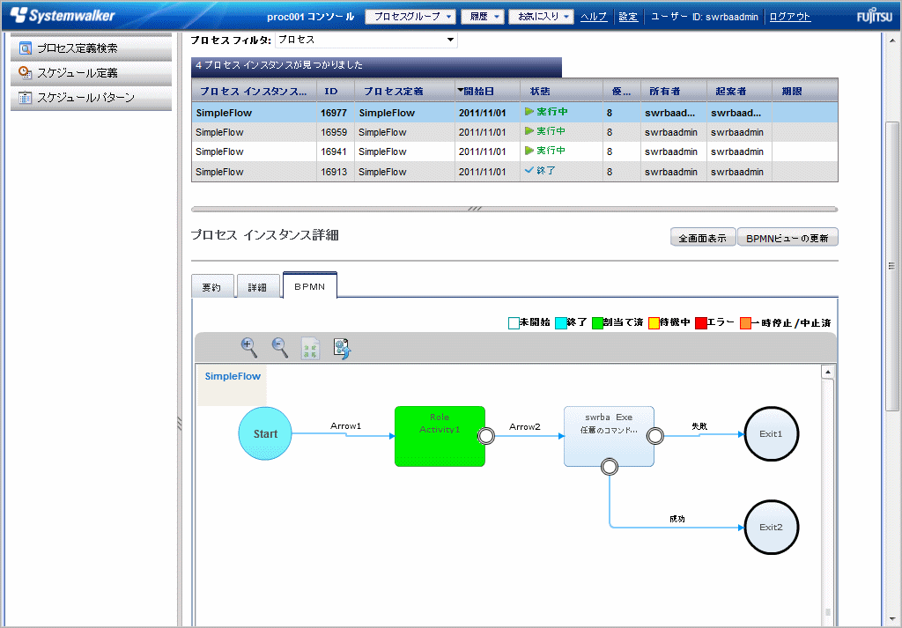902x628 pixels.
Task: Click the 設定 link
Action: (x=628, y=17)
